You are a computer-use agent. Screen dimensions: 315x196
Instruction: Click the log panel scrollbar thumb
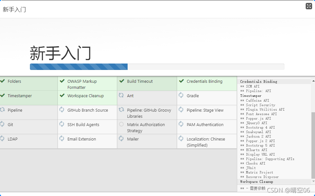(313, 145)
